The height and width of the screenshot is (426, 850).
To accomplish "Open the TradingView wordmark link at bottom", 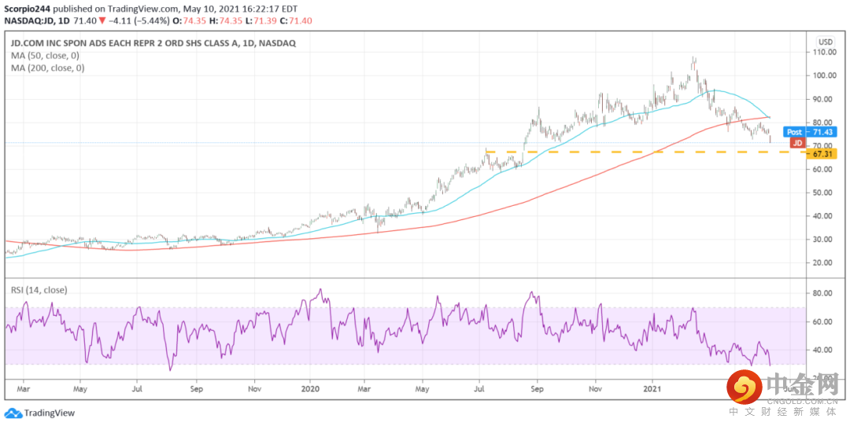I will (50, 413).
